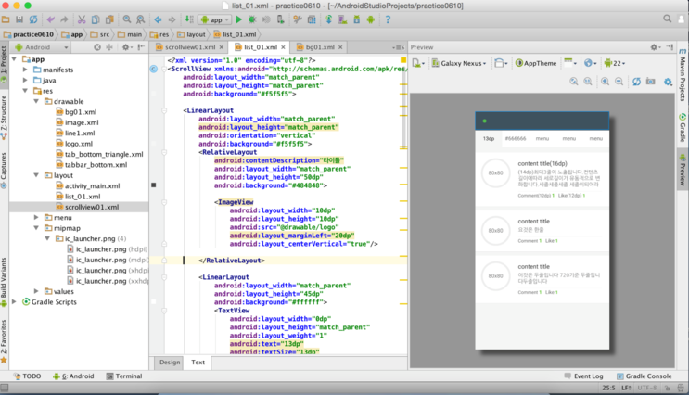
Task: Switch to the Design tab
Action: [x=170, y=362]
